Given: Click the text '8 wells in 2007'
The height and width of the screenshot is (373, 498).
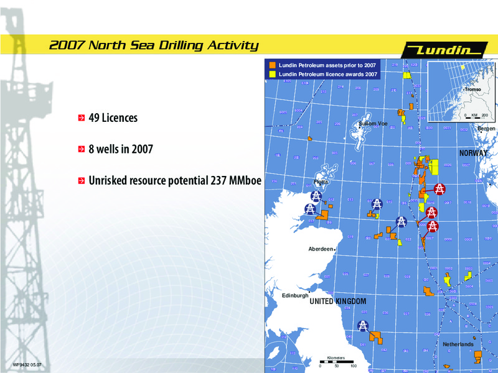Looking at the screenshot, I should pyautogui.click(x=121, y=149).
